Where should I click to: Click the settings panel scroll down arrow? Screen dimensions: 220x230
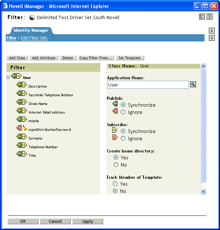tap(203, 191)
